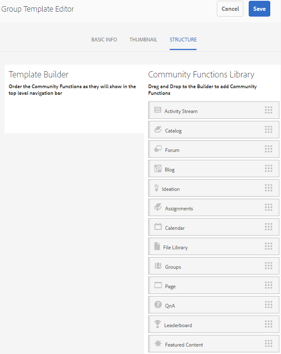This screenshot has width=281, height=354.
Task: Click the File Library document icon
Action: point(157,246)
